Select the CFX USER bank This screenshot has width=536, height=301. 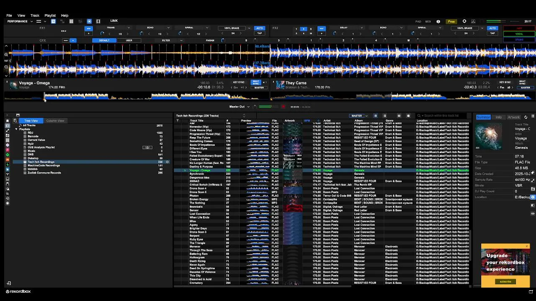[x=129, y=41]
